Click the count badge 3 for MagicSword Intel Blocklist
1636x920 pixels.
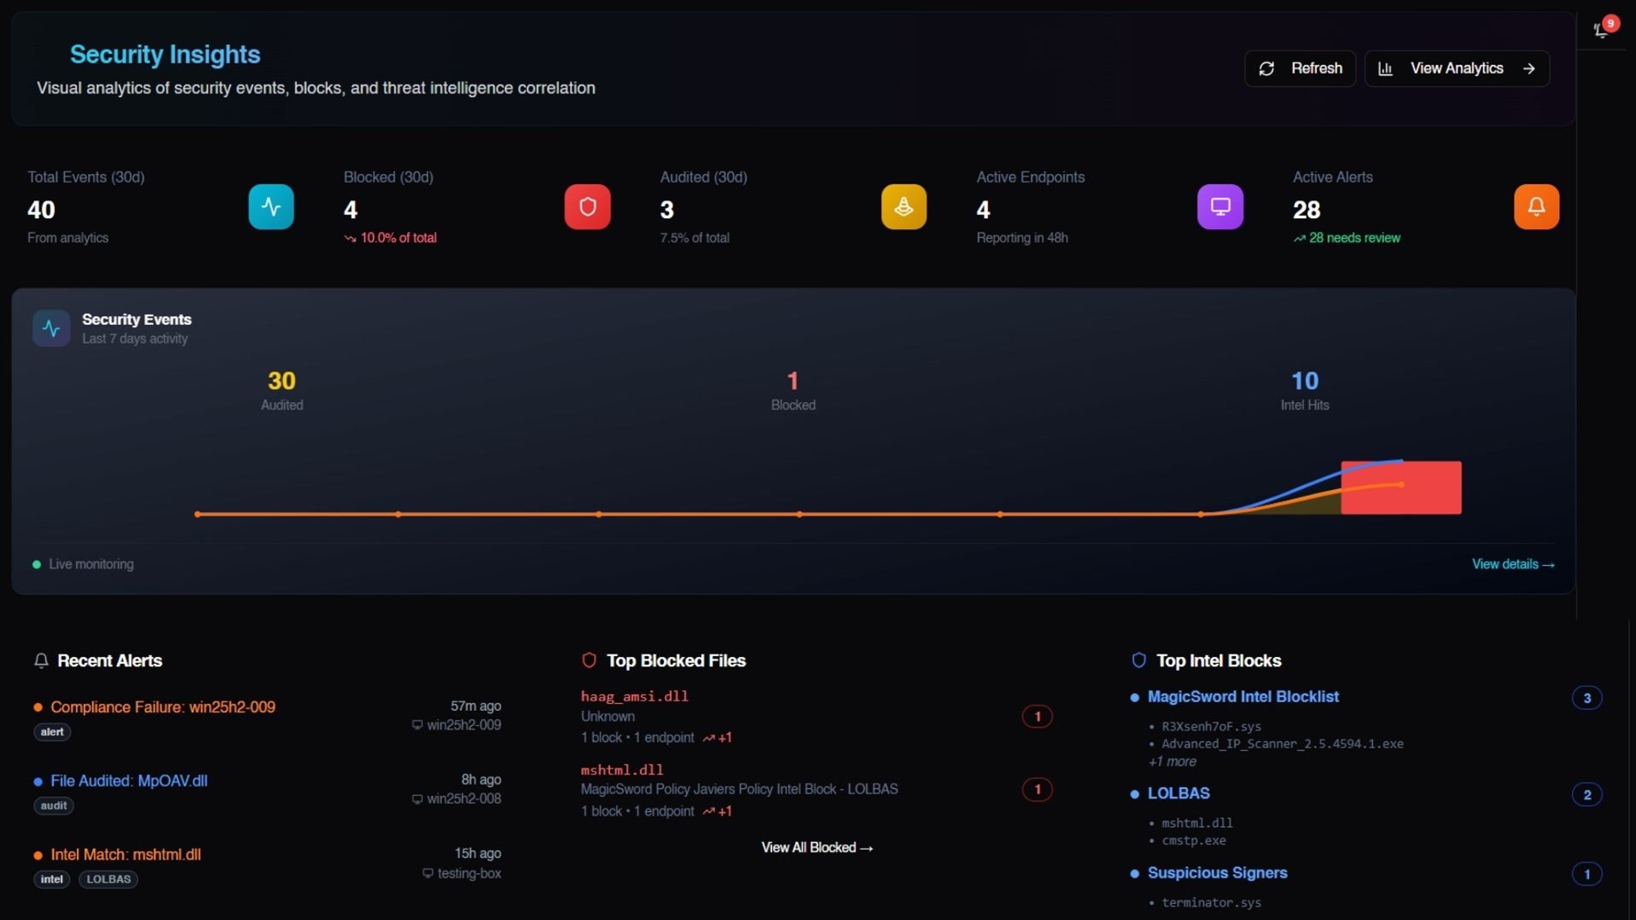click(1587, 698)
